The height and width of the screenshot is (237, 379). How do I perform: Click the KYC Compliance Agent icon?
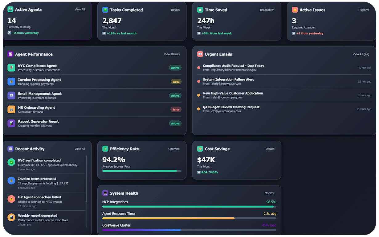point(11,68)
